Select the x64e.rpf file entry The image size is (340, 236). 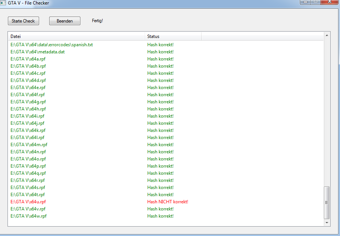pos(28,88)
